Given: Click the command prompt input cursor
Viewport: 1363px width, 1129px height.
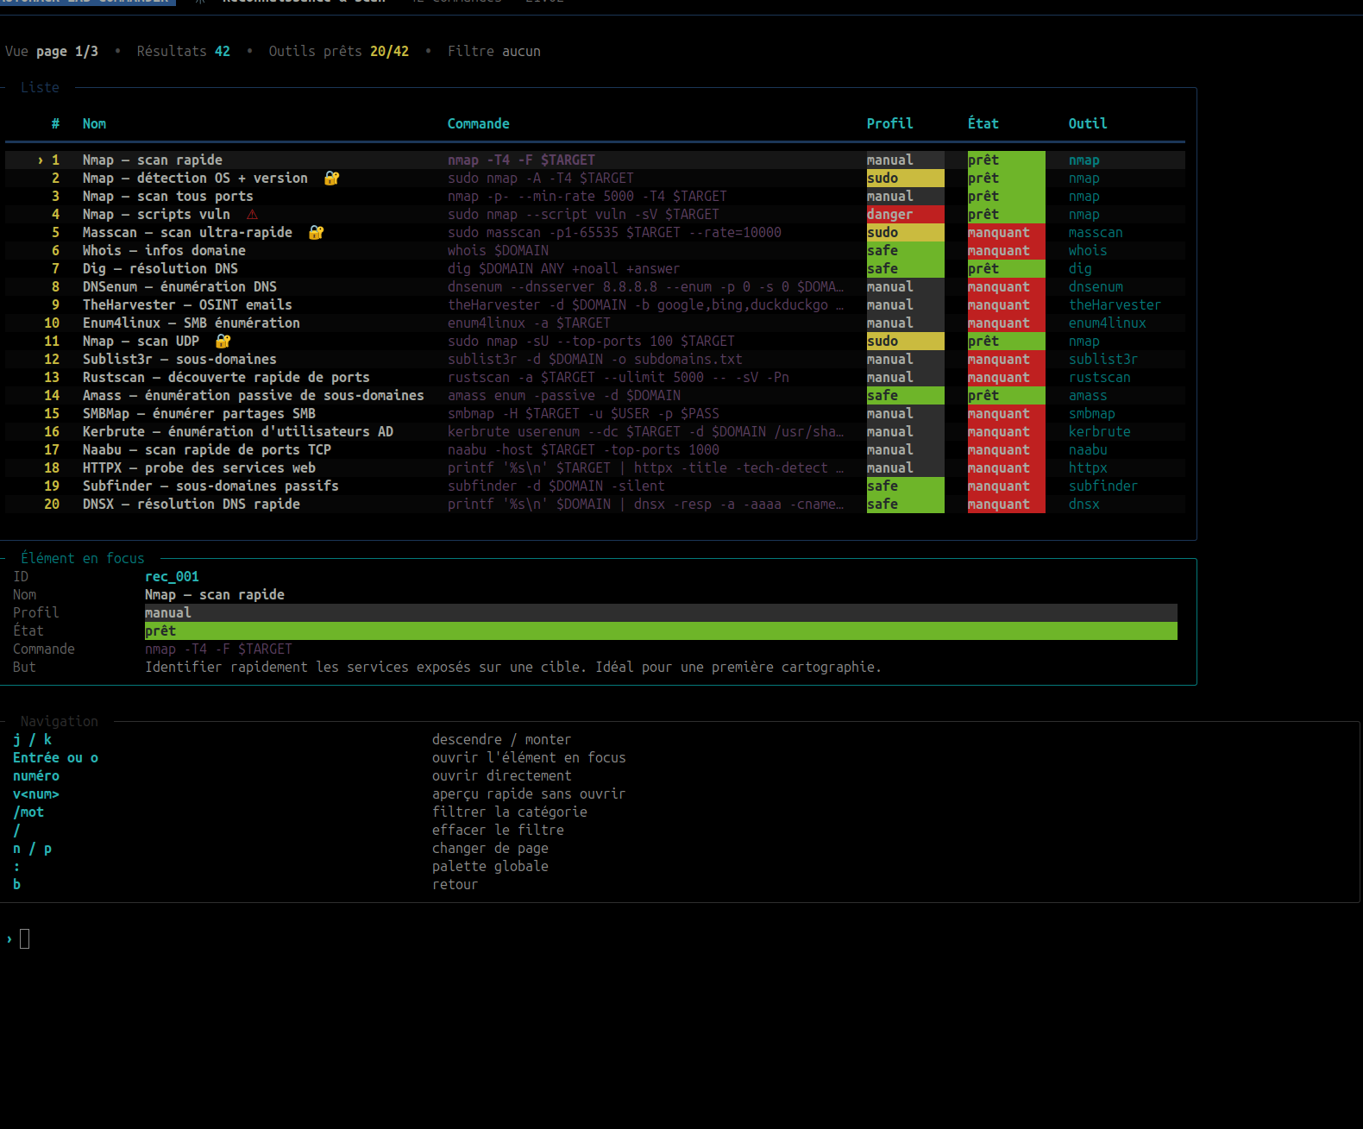Looking at the screenshot, I should click(24, 938).
